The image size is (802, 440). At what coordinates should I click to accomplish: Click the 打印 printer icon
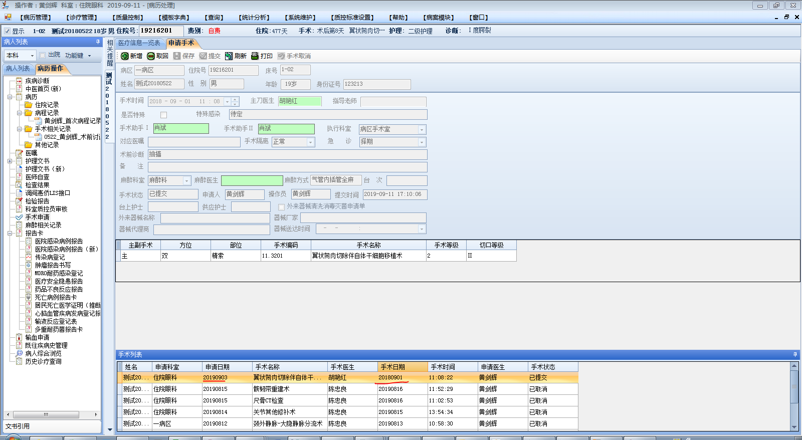click(x=255, y=56)
